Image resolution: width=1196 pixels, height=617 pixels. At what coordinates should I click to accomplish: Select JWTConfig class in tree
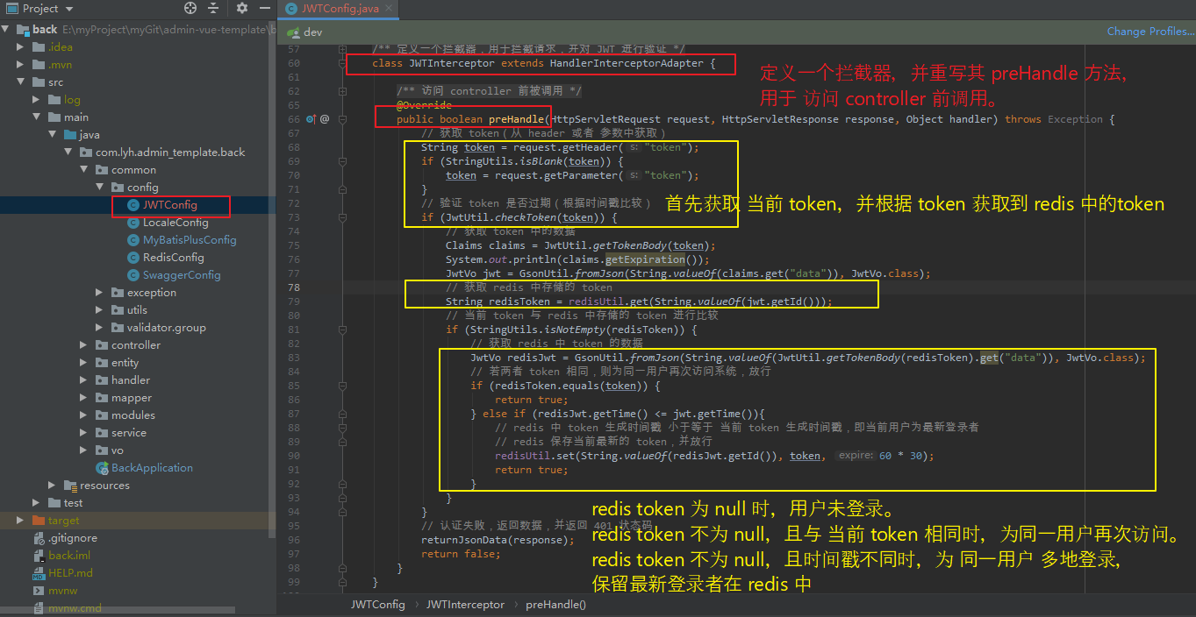point(169,204)
